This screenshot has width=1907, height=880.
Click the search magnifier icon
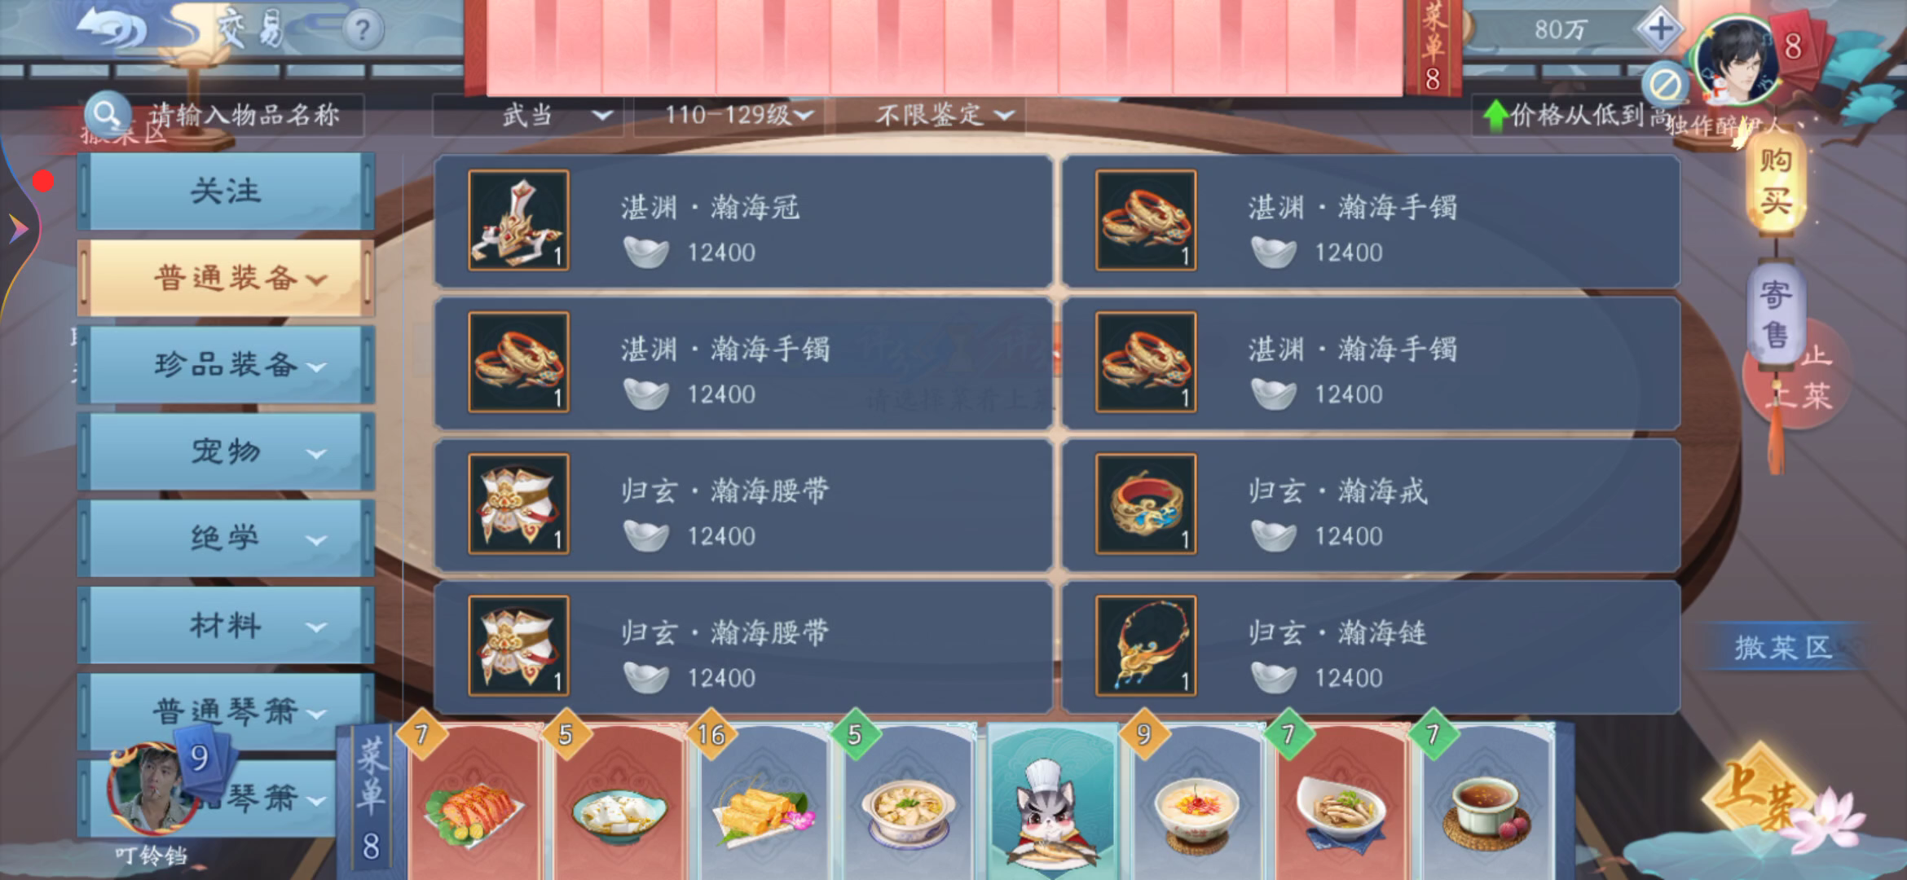(x=106, y=114)
